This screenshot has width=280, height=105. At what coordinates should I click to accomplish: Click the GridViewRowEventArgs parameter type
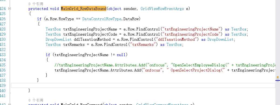[x=162, y=9]
